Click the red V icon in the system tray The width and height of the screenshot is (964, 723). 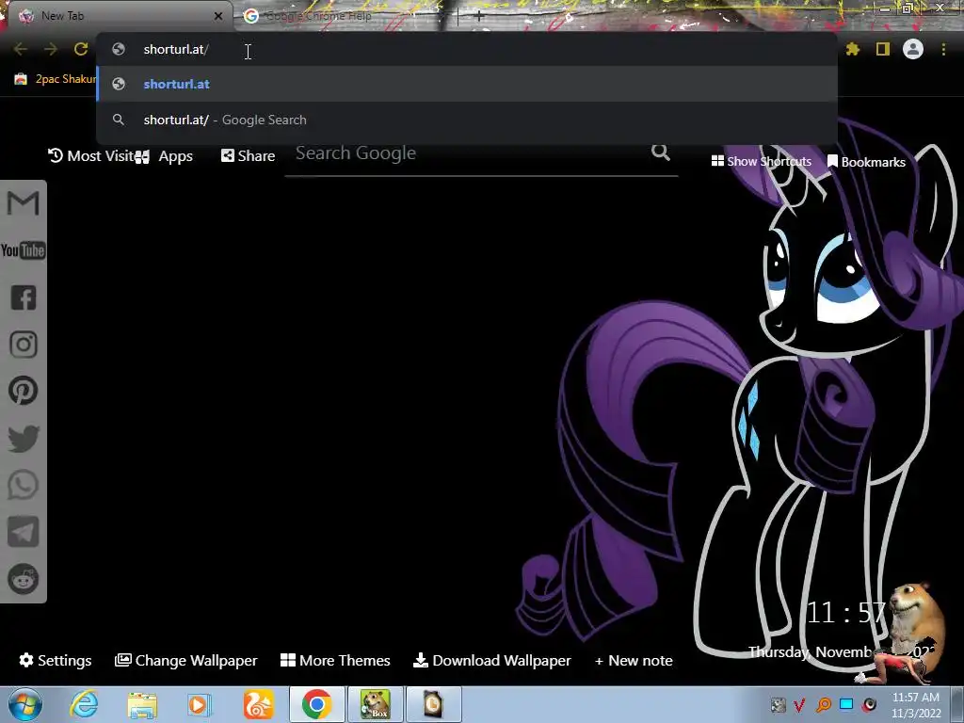pyautogui.click(x=799, y=704)
